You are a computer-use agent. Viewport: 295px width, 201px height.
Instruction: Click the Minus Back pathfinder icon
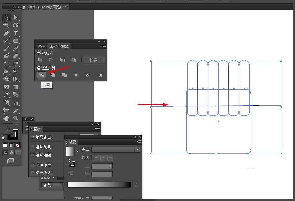(100, 75)
